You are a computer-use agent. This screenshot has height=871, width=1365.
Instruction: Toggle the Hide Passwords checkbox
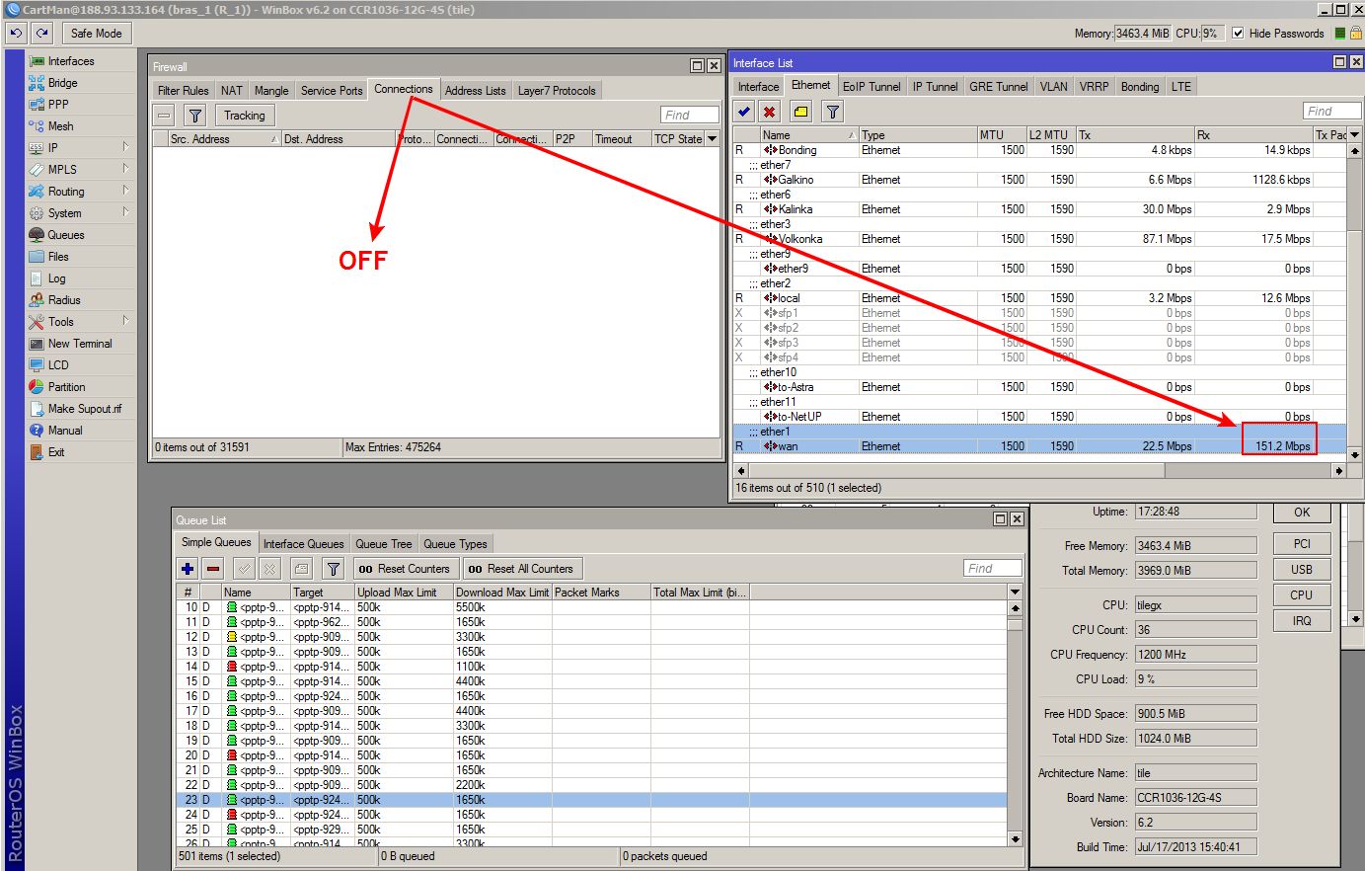click(1238, 33)
